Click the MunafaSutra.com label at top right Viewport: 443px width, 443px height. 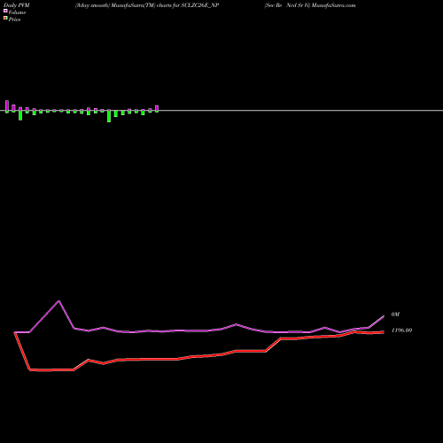click(334, 5)
